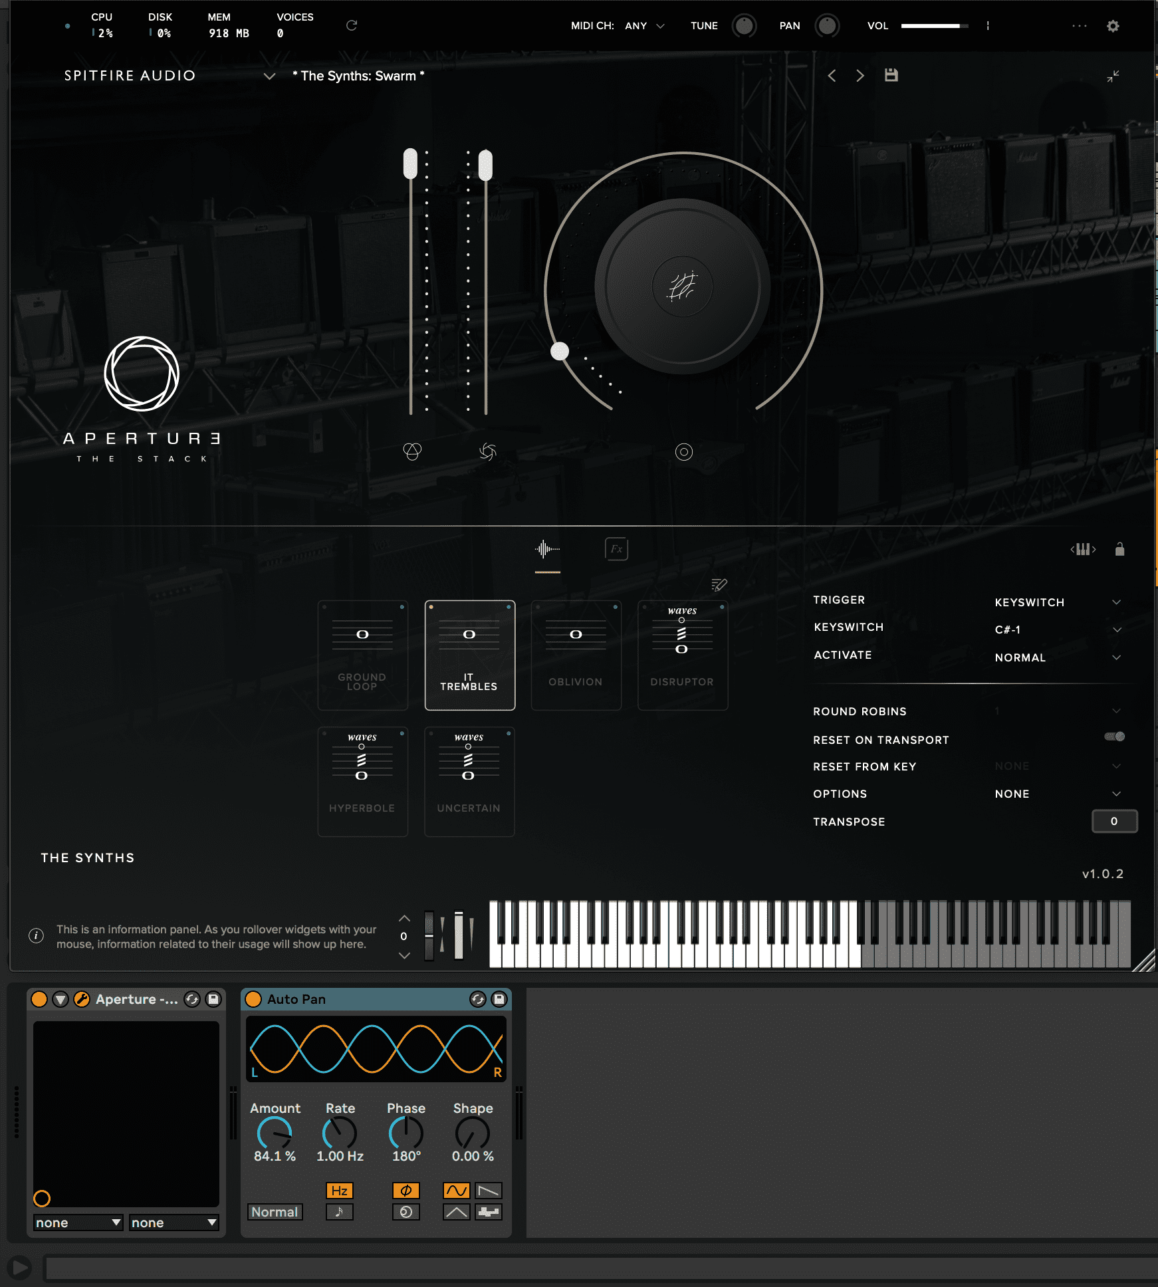1158x1287 pixels.
Task: Save the preset with floppy disk icon
Action: 891,75
